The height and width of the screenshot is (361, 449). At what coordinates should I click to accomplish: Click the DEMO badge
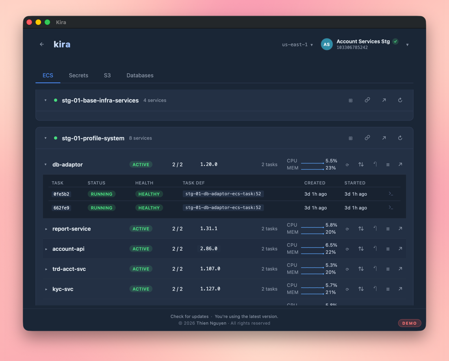point(410,323)
